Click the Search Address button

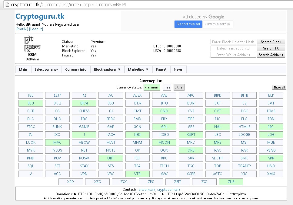[271, 55]
